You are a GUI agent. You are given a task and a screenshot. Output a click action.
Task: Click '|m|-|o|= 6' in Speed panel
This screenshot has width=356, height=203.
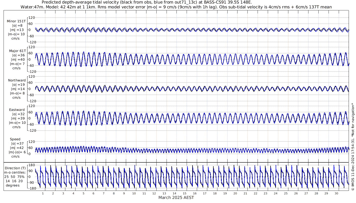click(x=17, y=152)
